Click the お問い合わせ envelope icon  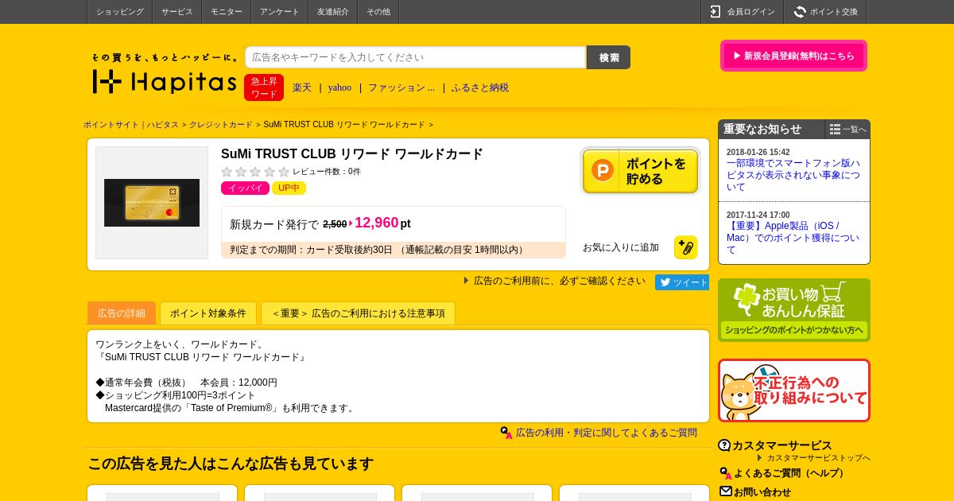tap(726, 491)
